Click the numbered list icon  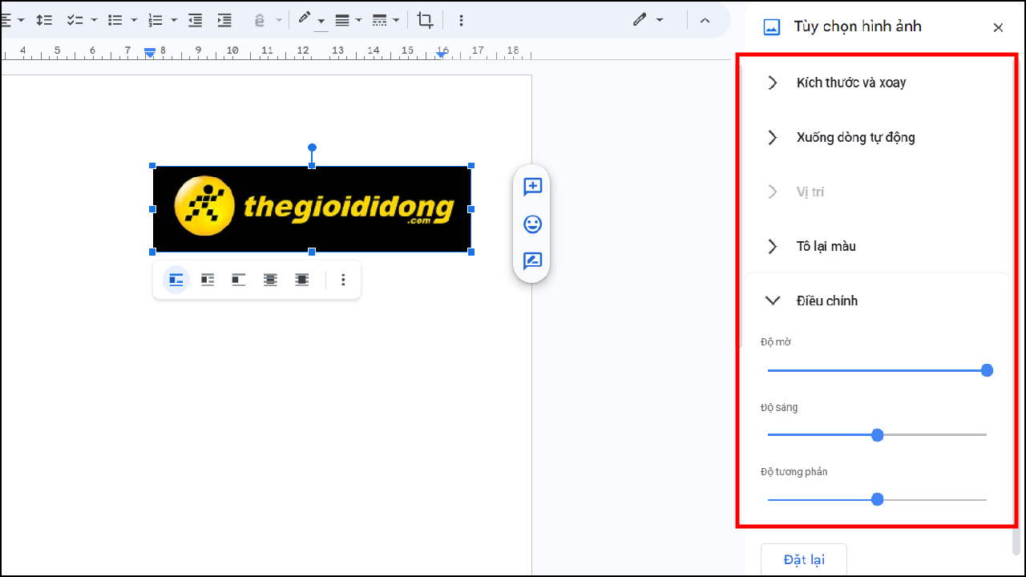click(x=157, y=20)
